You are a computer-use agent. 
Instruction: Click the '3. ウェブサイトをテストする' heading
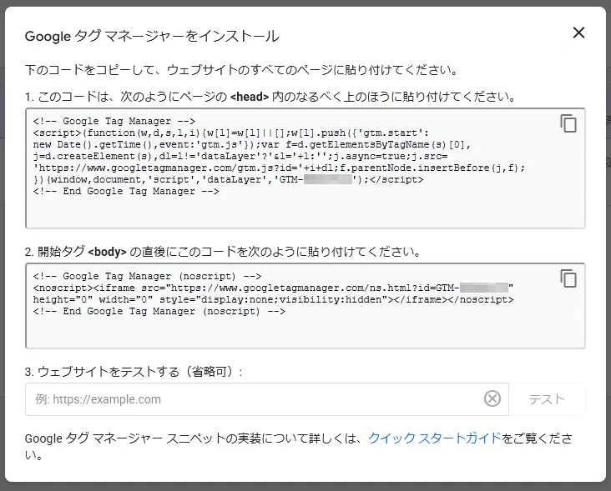pyautogui.click(x=134, y=372)
